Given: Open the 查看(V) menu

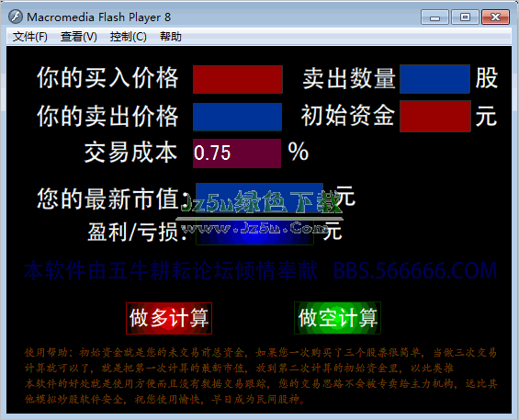Looking at the screenshot, I should coord(79,37).
